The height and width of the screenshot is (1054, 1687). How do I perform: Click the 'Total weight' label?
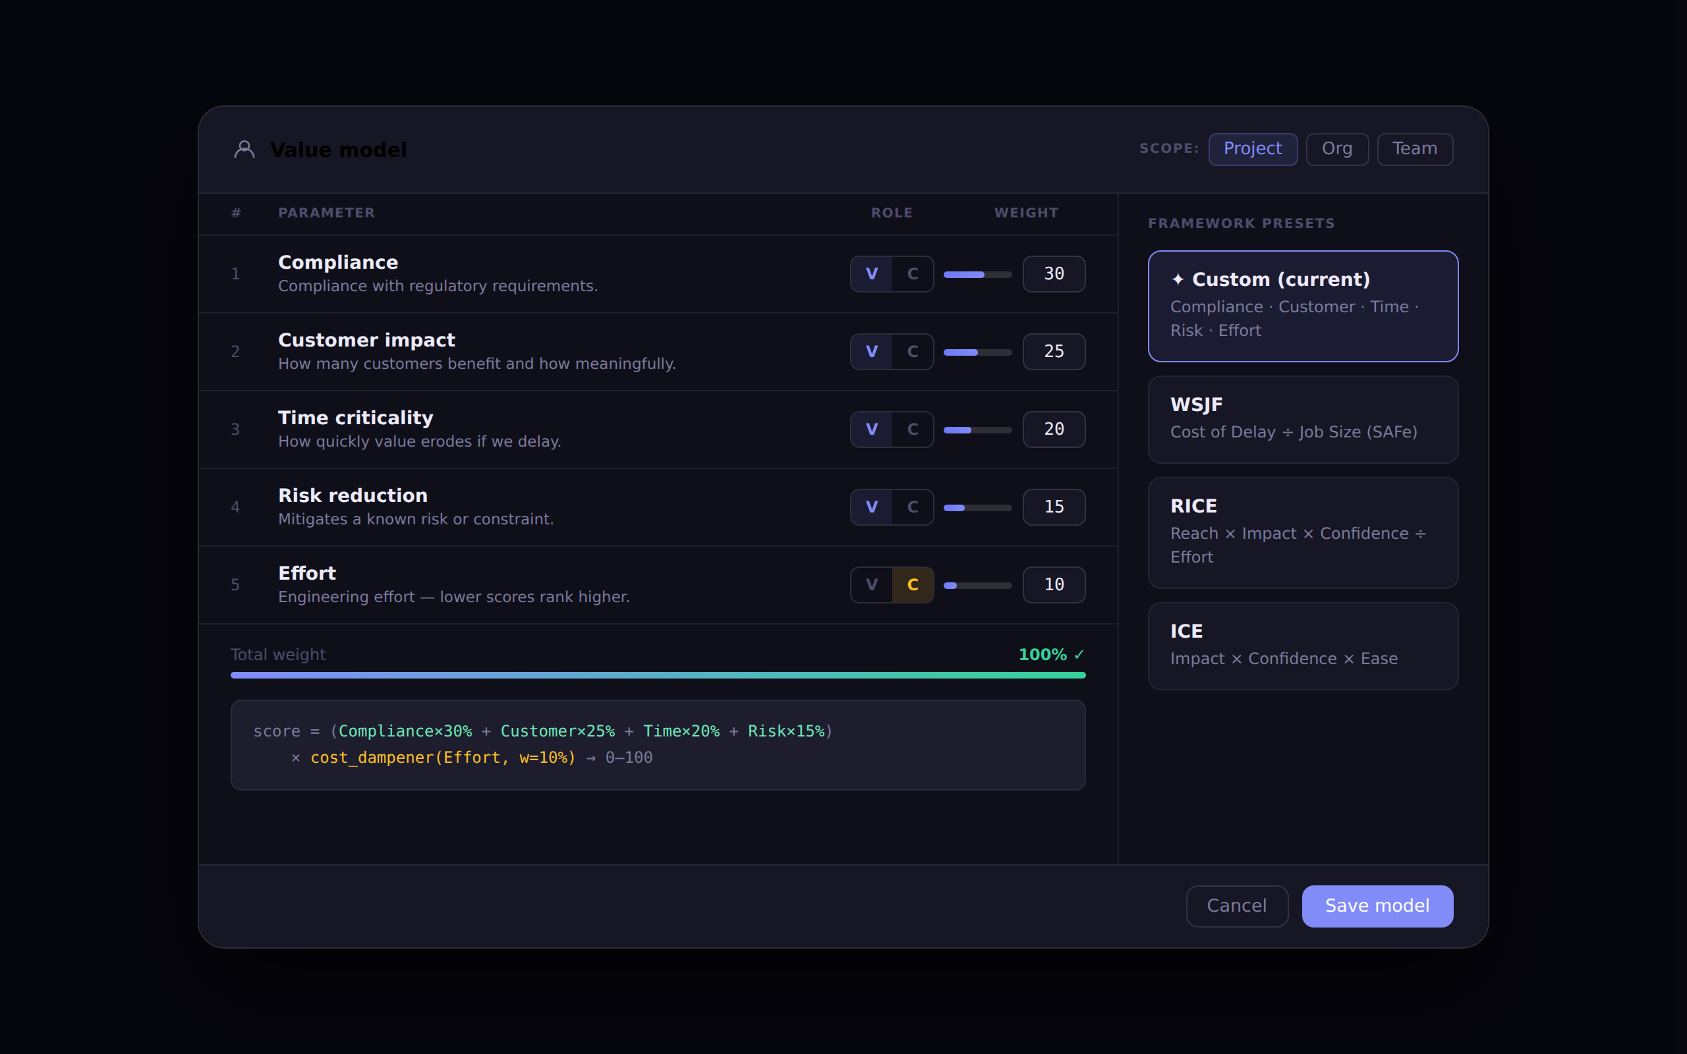pos(278,655)
